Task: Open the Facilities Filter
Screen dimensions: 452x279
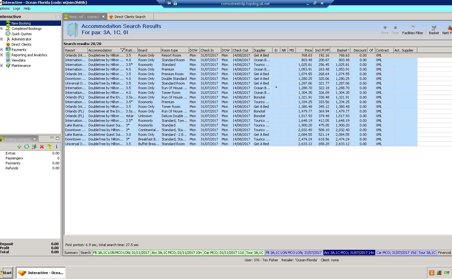Action: tap(412, 30)
